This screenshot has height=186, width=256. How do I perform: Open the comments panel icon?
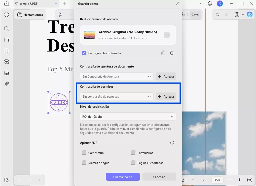7,62
